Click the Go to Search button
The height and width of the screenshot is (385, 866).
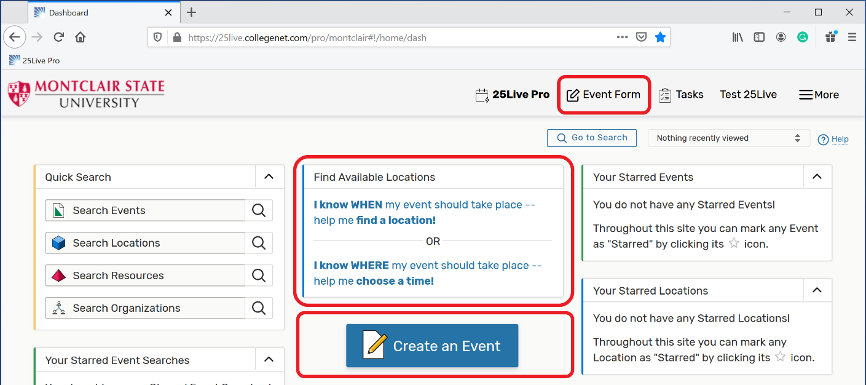[591, 138]
